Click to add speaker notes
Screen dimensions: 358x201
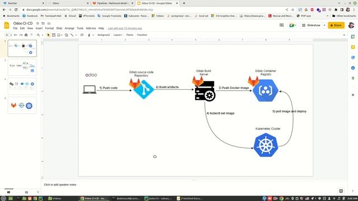click(x=60, y=185)
